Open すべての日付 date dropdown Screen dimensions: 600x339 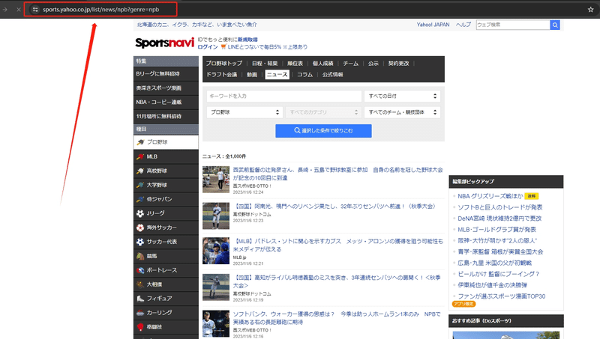click(x=402, y=97)
